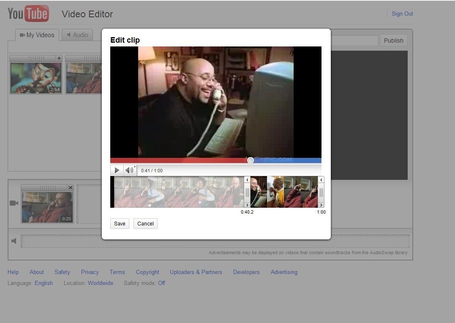The width and height of the screenshot is (455, 323).
Task: Nudge the start trim handle left with its top arrow
Action: tap(247, 180)
